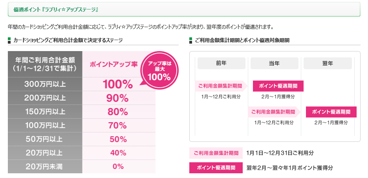Click the 前年 column header
The height and width of the screenshot is (178, 368).
pos(222,63)
